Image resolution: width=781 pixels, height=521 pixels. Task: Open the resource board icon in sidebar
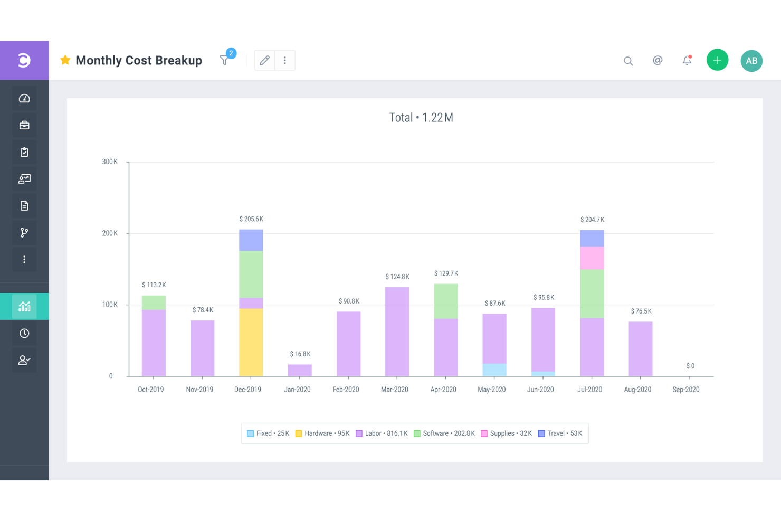(24, 179)
